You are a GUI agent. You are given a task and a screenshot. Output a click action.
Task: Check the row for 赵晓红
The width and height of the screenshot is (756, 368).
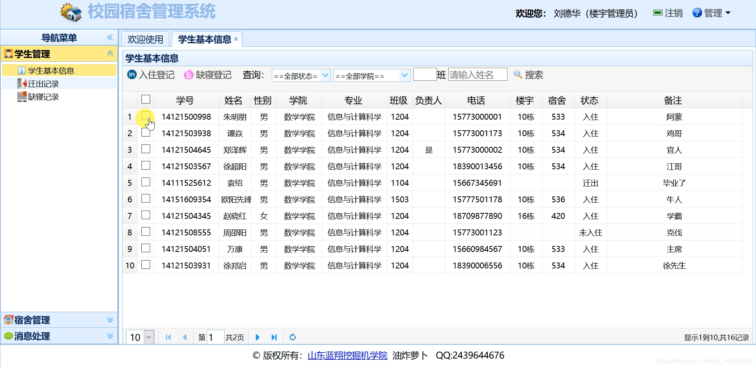point(146,215)
